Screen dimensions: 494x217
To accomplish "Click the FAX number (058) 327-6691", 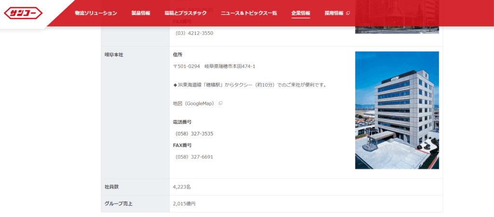I will coord(194,157).
